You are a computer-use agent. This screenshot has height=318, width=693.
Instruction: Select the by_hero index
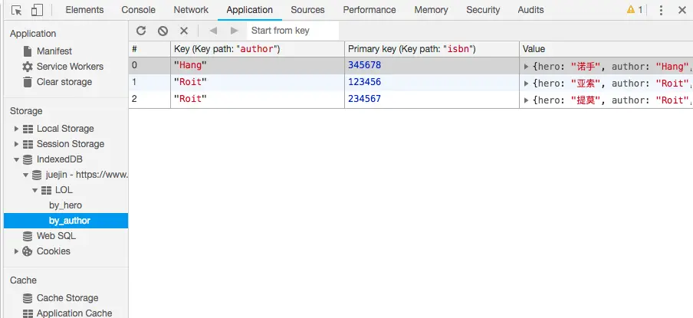pyautogui.click(x=65, y=205)
